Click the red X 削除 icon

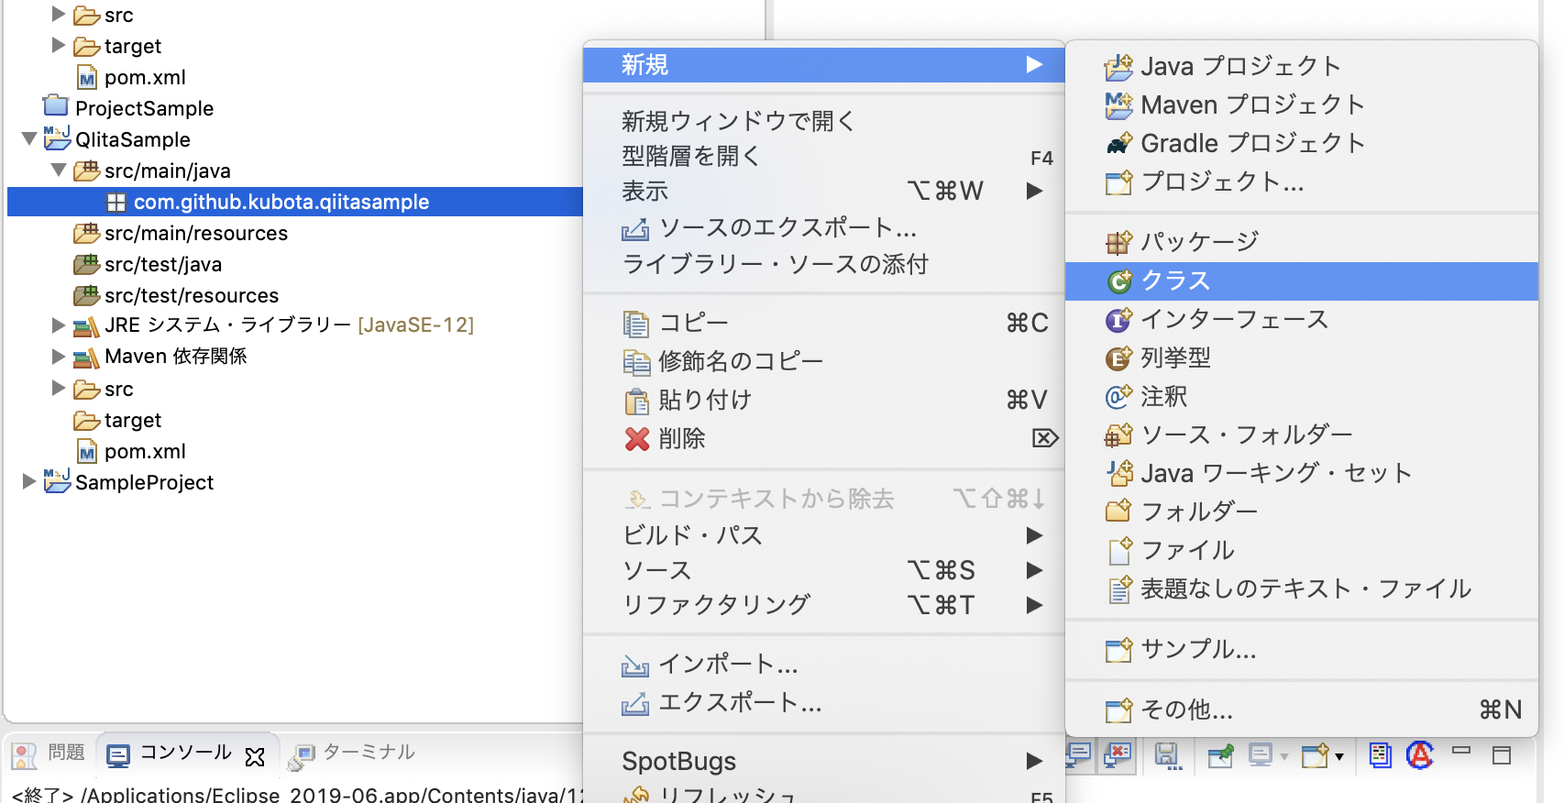pos(637,439)
